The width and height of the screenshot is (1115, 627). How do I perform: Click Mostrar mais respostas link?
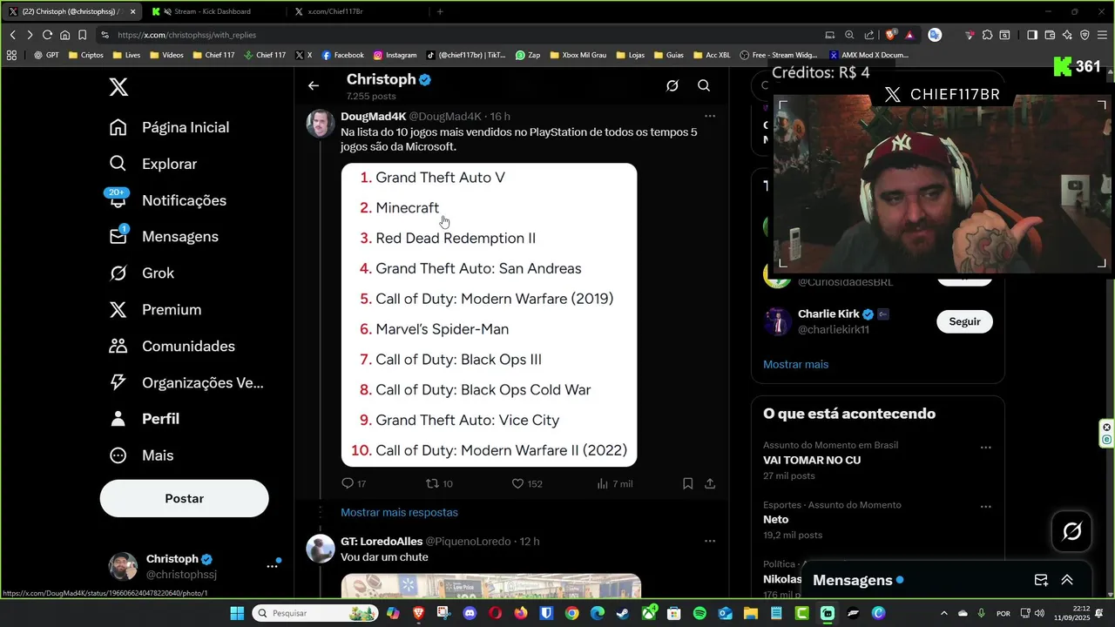click(x=399, y=512)
